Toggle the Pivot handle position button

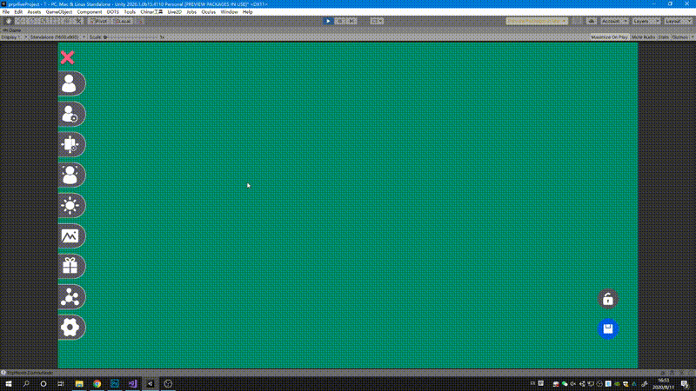pyautogui.click(x=99, y=21)
